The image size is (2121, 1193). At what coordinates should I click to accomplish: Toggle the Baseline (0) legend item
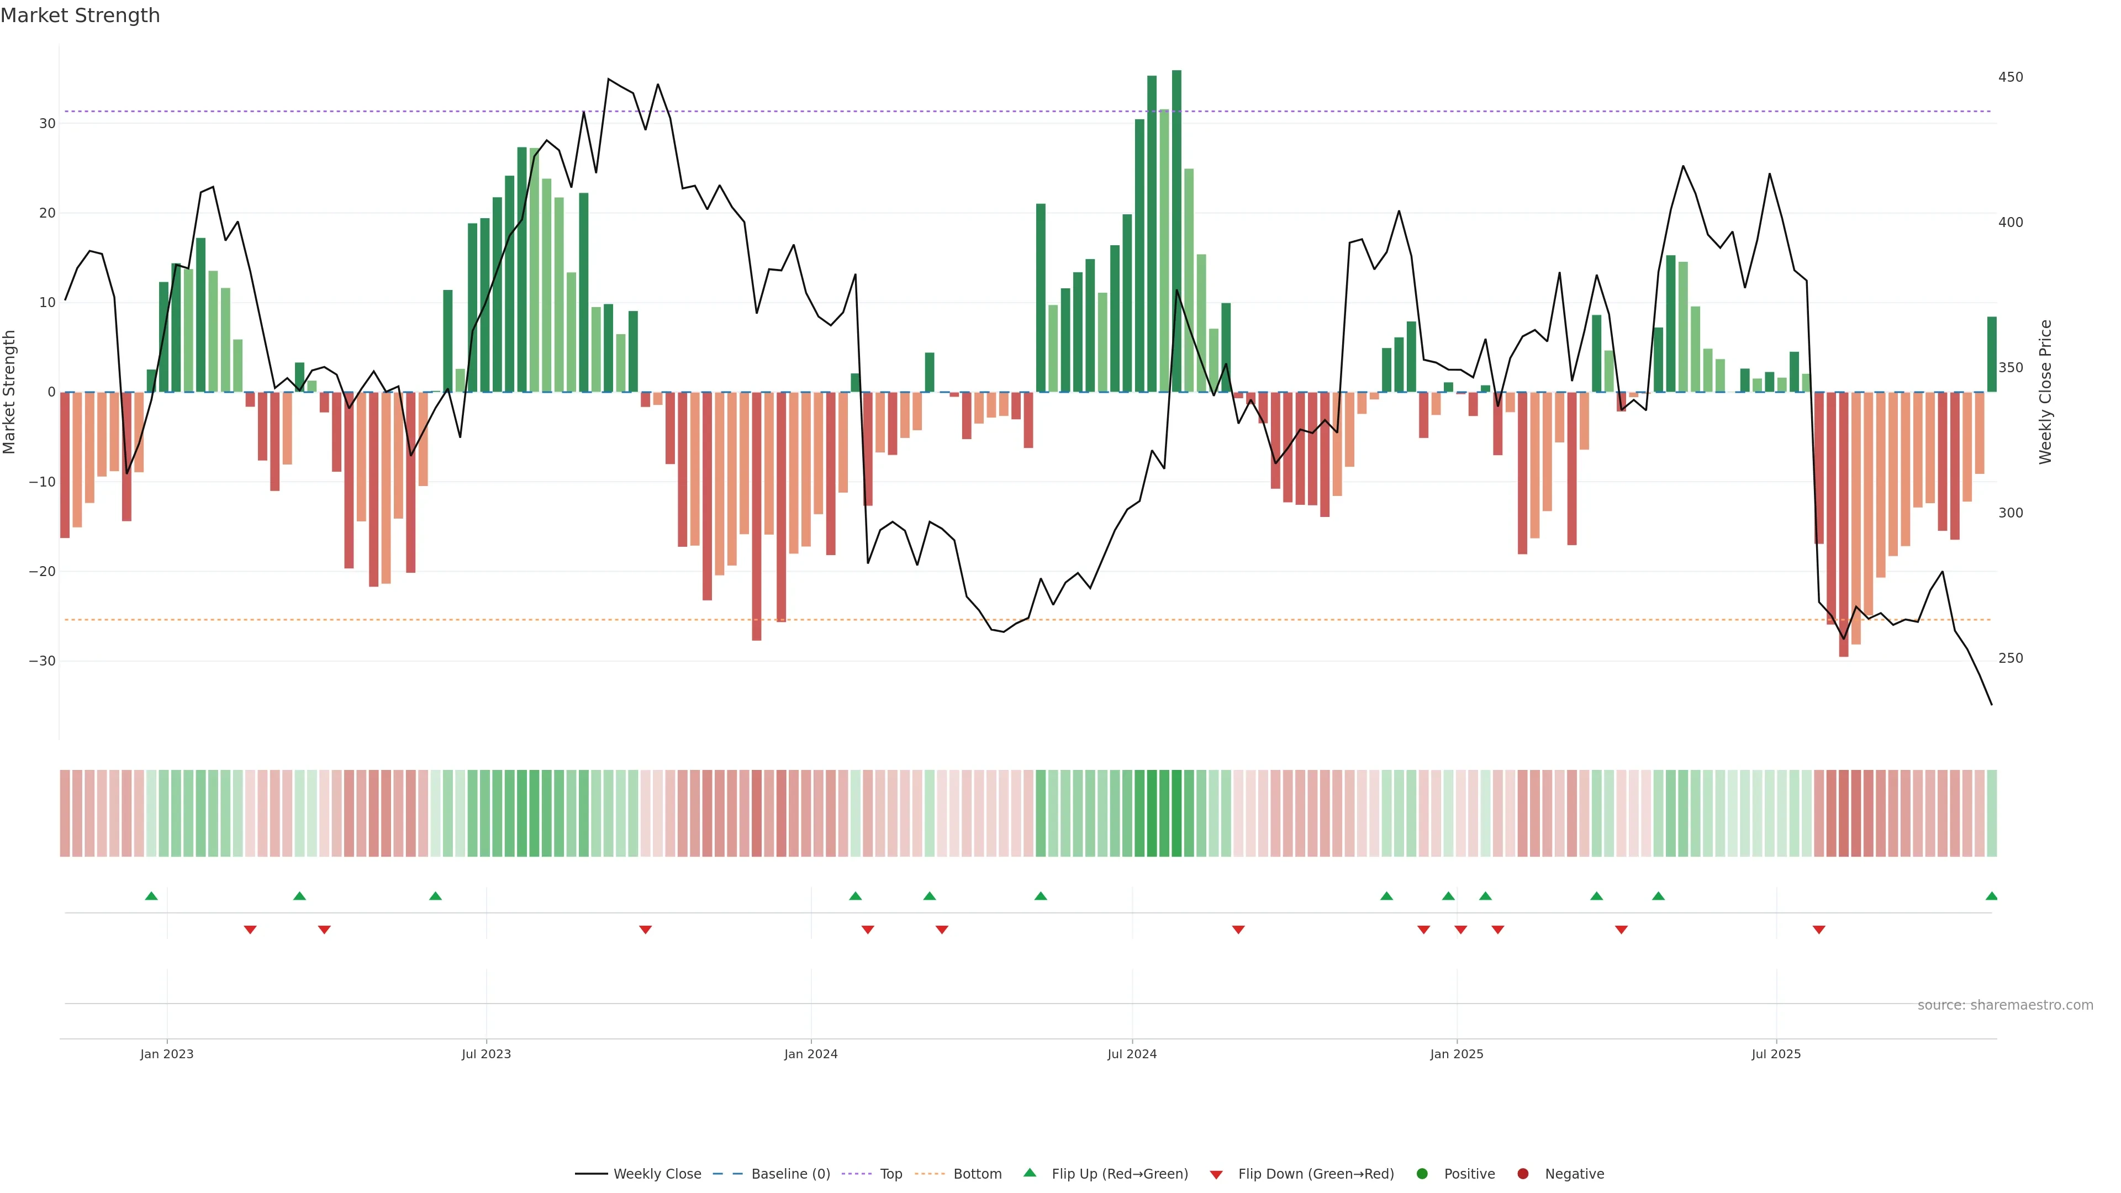pos(790,1174)
